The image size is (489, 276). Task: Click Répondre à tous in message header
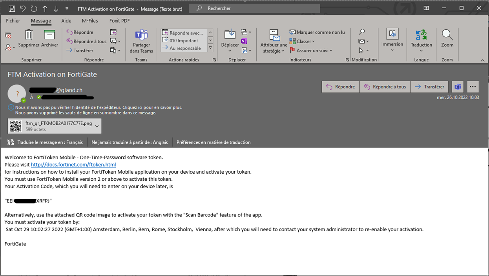(x=385, y=87)
